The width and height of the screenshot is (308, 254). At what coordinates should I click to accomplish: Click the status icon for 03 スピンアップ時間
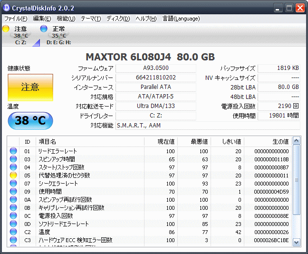click(13, 159)
